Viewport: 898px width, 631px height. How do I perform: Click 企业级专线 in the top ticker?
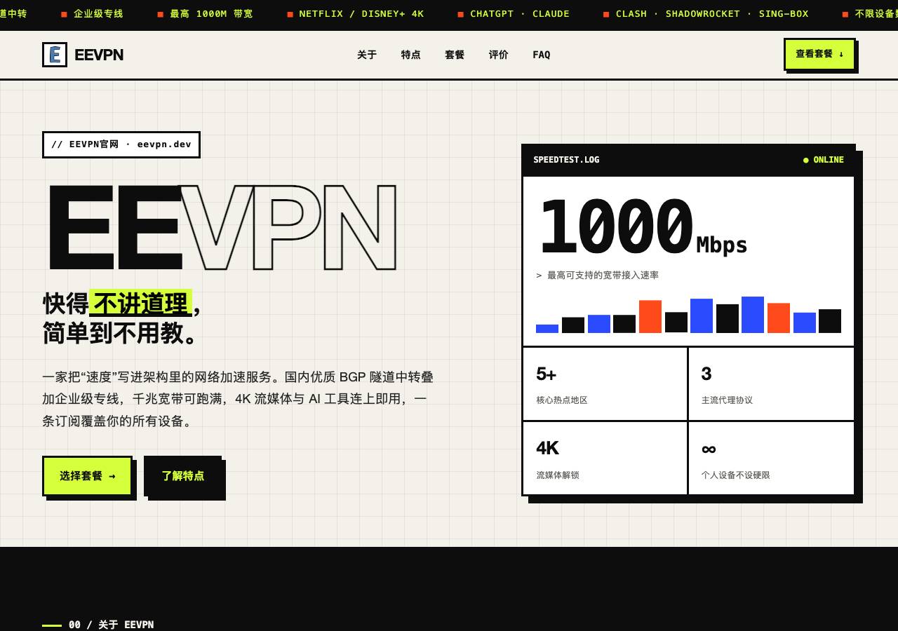coord(98,14)
